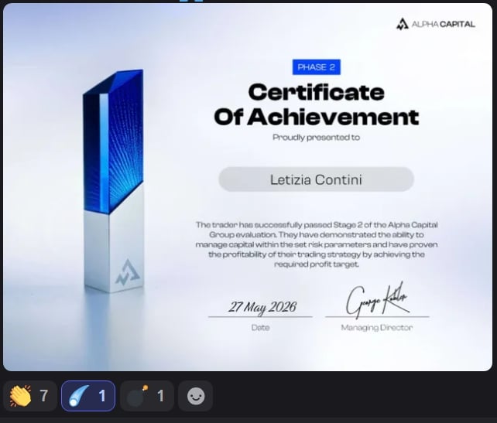
Task: Open the certificate image attachment
Action: point(248,187)
